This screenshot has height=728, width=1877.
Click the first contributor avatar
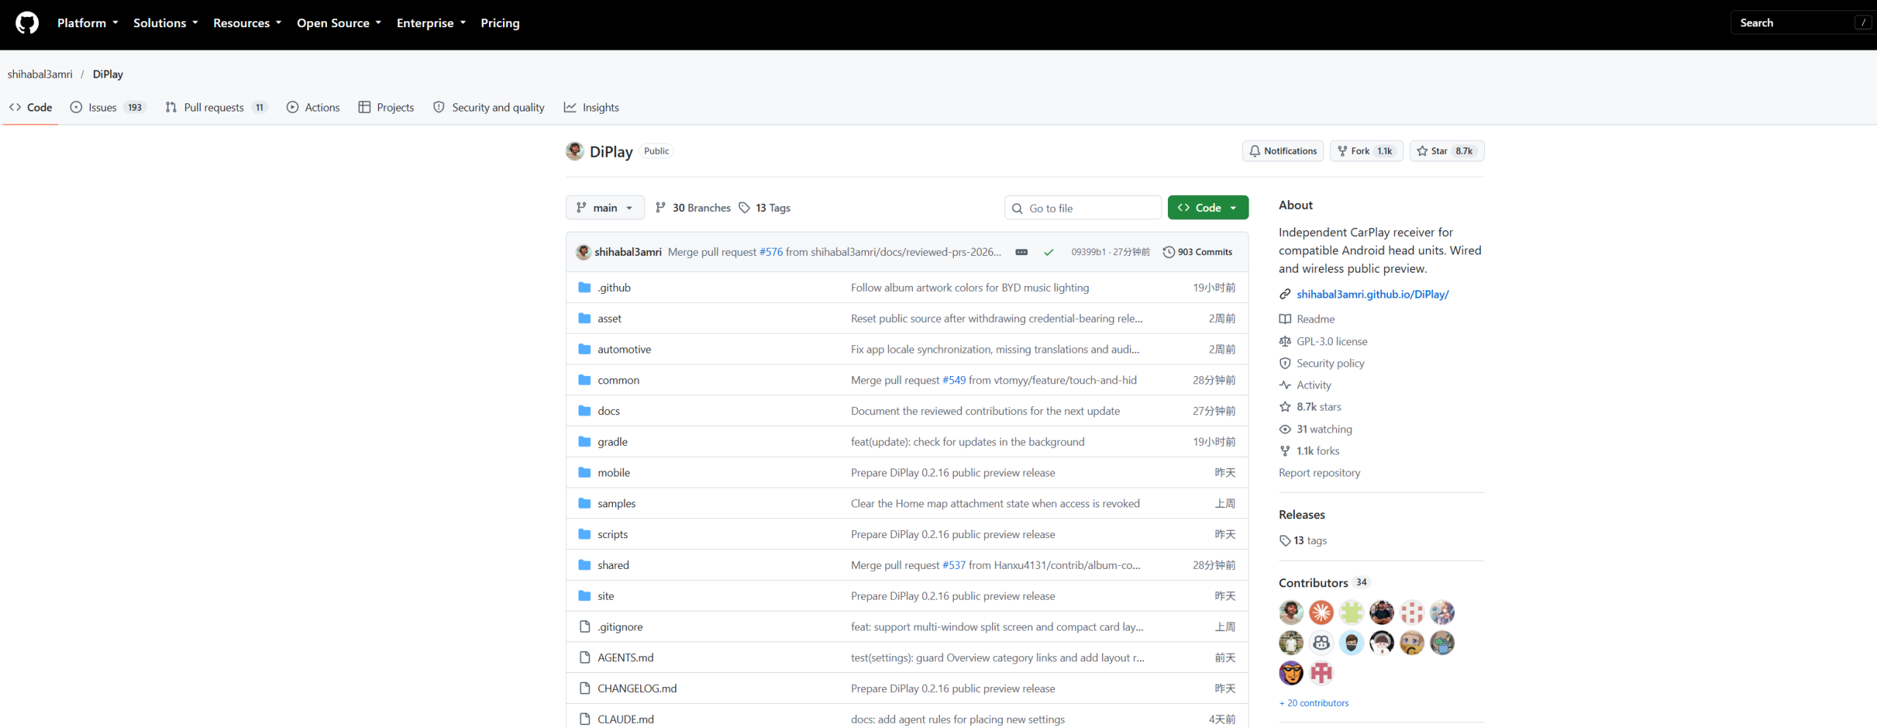[x=1291, y=612]
